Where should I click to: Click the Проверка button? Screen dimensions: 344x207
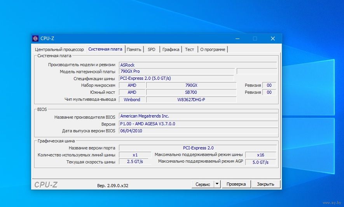point(236,184)
